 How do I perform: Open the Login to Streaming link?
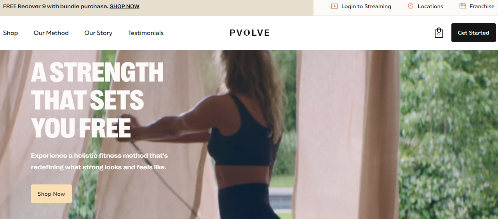pos(366,6)
